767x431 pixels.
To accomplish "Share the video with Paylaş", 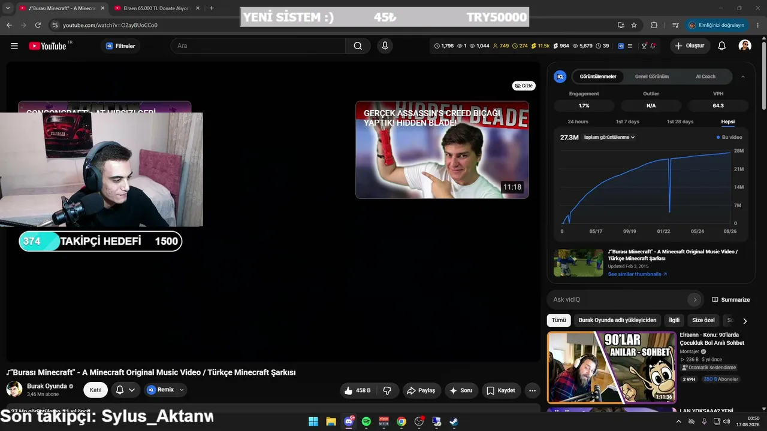I will [x=421, y=390].
